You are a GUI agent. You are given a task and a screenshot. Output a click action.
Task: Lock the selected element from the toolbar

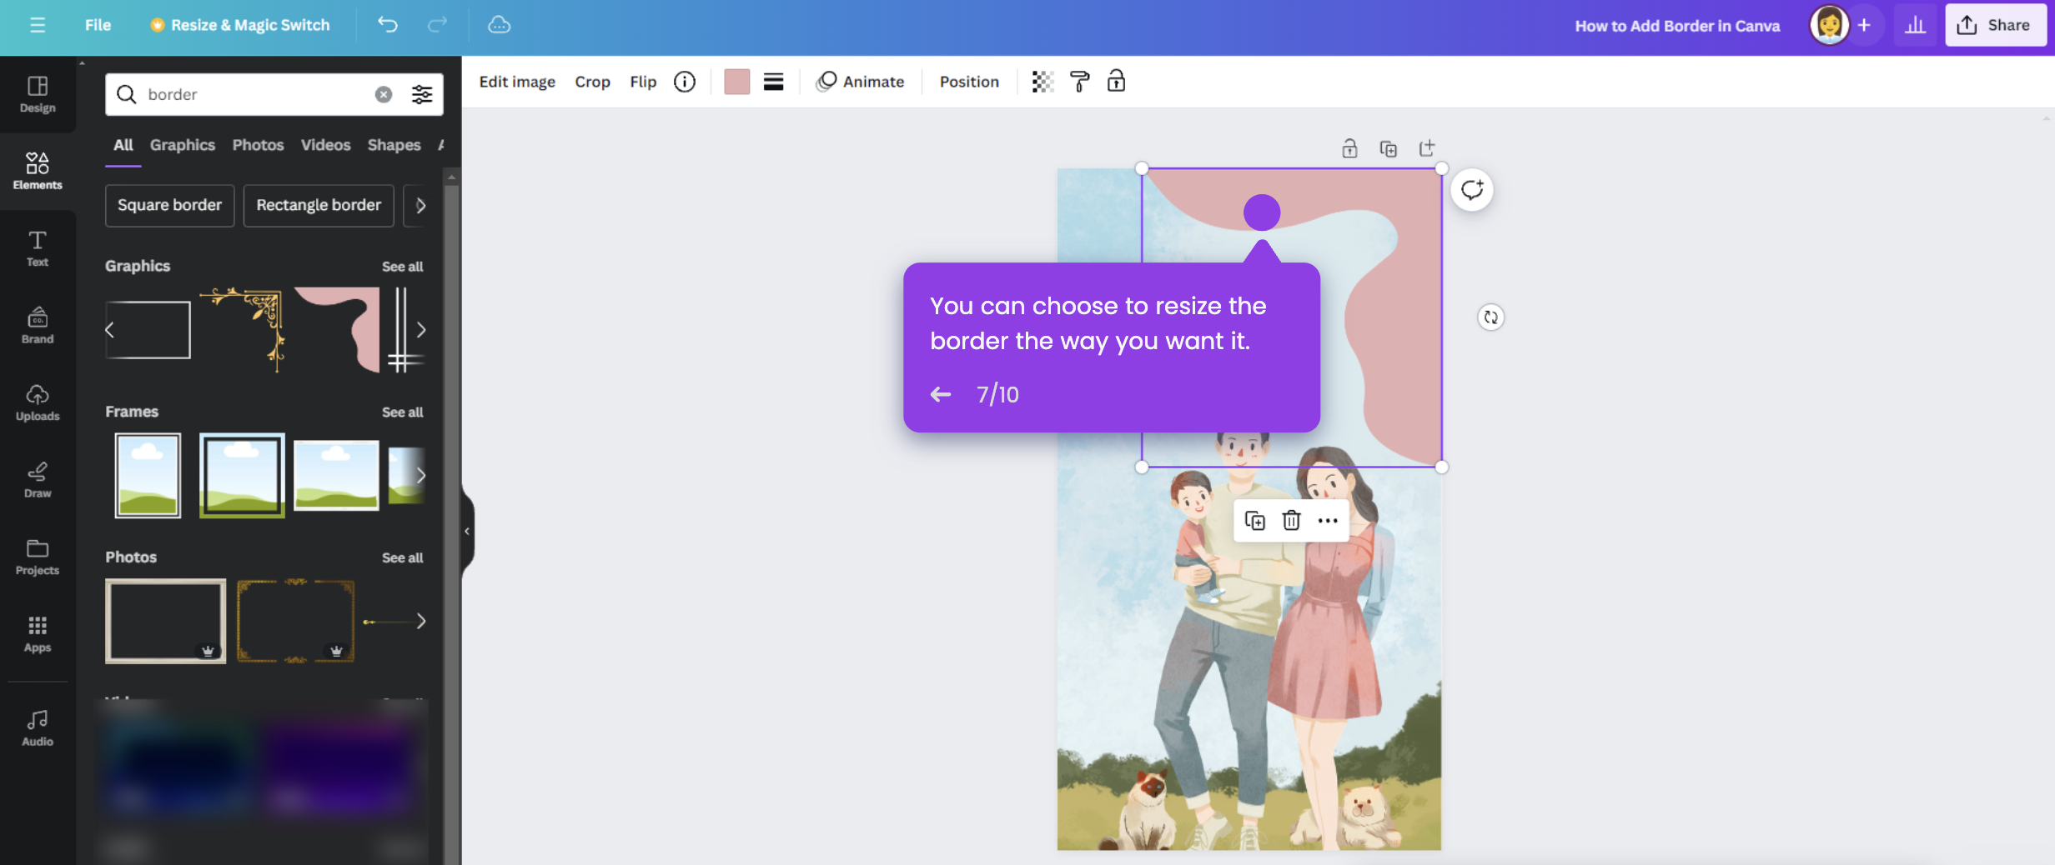[x=1116, y=81]
